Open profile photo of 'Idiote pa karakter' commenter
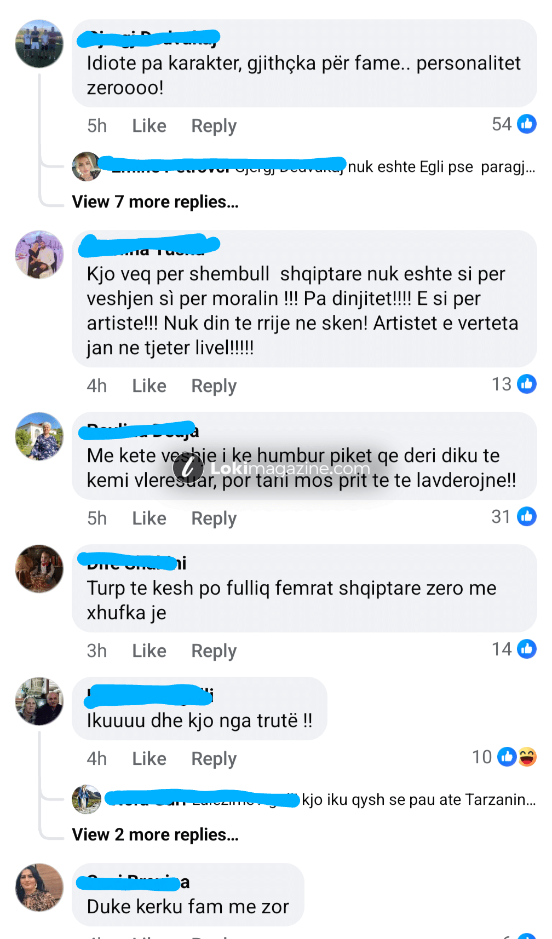 pyautogui.click(x=39, y=44)
